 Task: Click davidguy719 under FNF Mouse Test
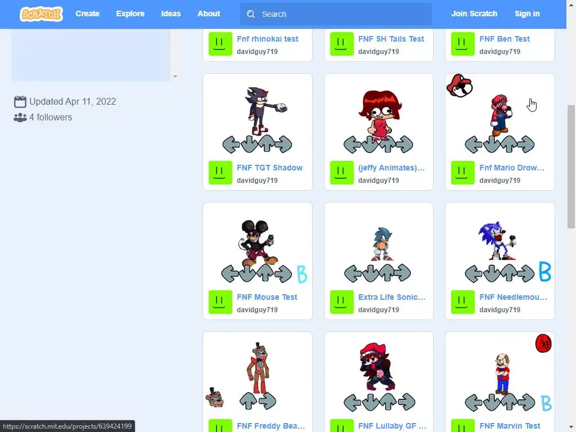[x=257, y=310]
